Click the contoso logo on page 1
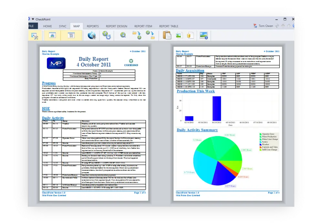 pos(131,63)
